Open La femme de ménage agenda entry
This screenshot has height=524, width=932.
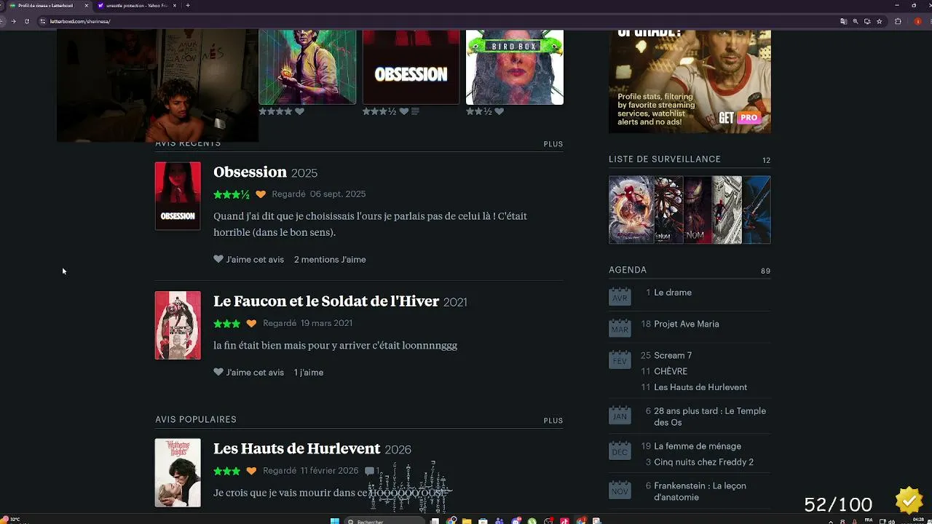pos(698,446)
